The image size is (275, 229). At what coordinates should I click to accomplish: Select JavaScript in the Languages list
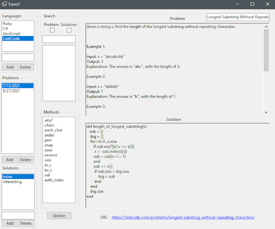point(12,34)
